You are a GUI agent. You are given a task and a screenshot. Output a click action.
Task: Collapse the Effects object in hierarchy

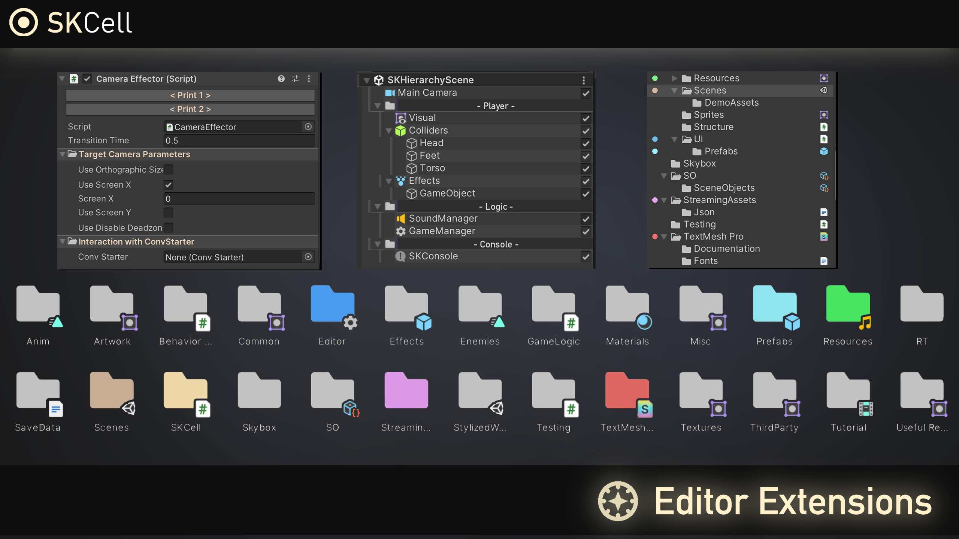point(389,181)
